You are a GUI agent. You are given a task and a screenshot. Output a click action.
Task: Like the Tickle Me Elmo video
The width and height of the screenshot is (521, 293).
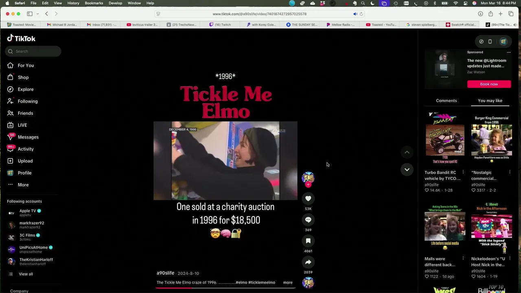pyautogui.click(x=308, y=199)
